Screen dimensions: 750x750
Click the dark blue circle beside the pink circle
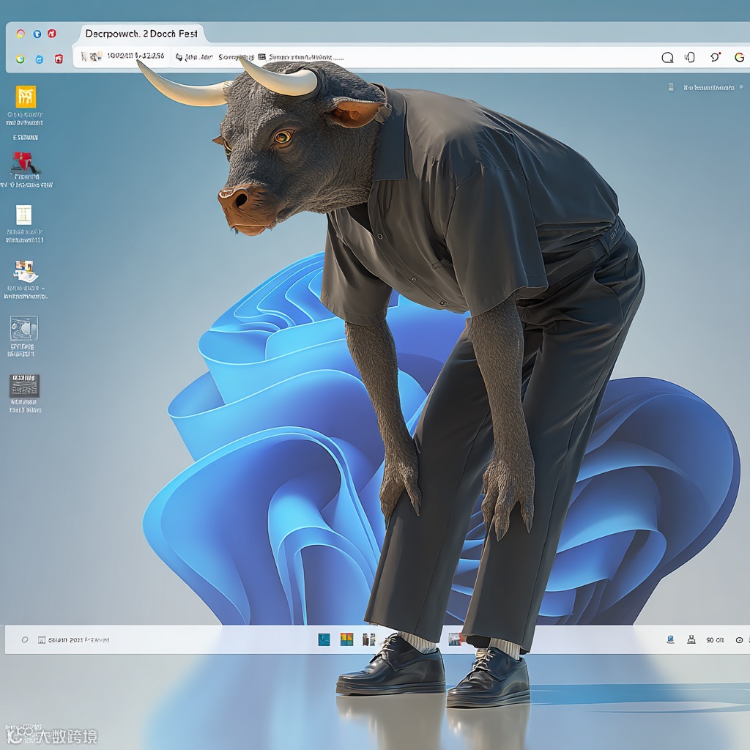tap(37, 34)
